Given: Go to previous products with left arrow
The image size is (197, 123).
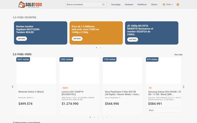Looking at the screenshot, I should (13, 87).
